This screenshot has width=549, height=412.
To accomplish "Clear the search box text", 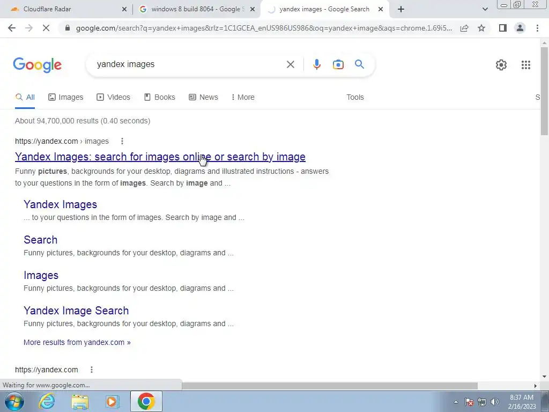I will pyautogui.click(x=290, y=64).
